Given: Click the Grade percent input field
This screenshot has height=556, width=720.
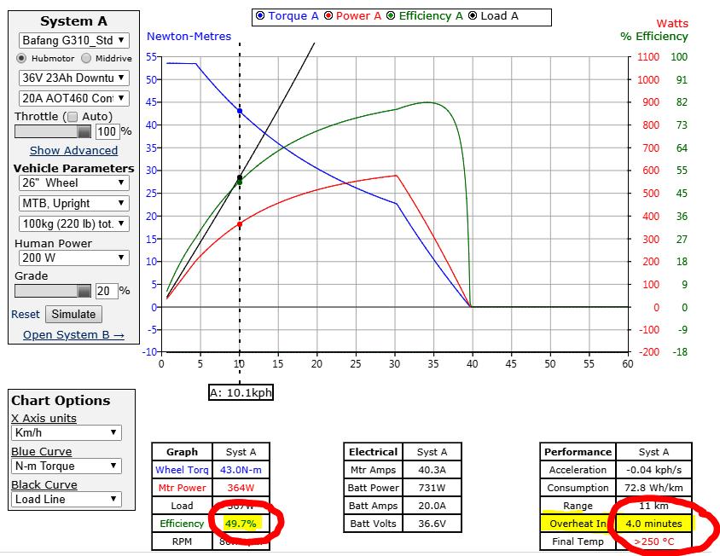Looking at the screenshot, I should click(x=105, y=291).
